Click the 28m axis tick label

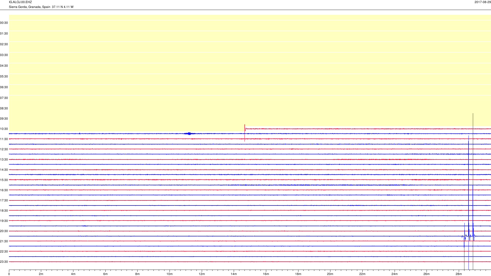459,274
